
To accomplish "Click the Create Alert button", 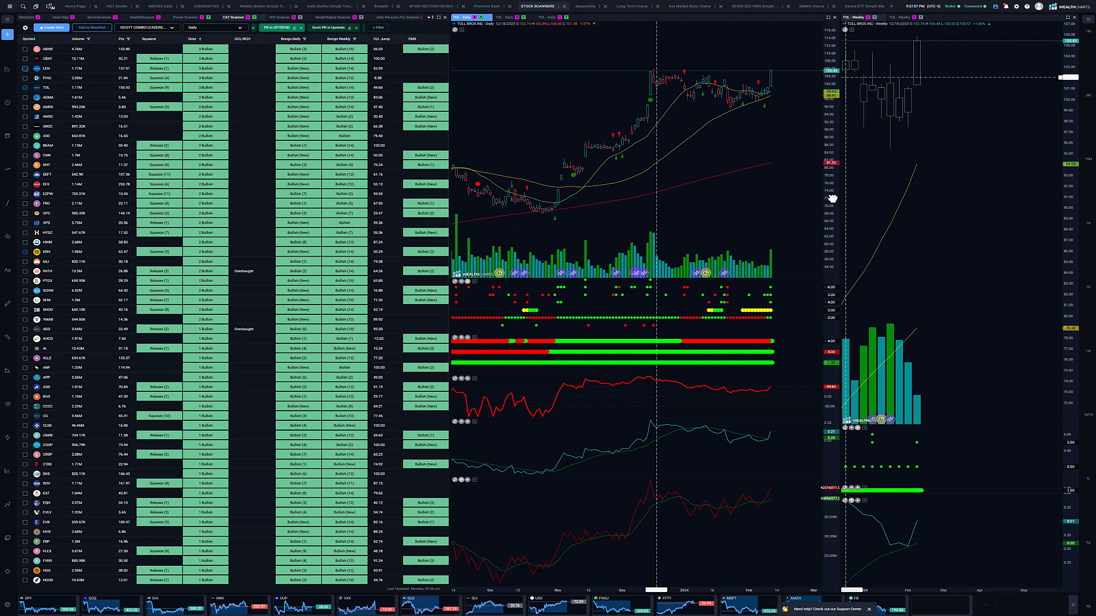I will point(52,27).
